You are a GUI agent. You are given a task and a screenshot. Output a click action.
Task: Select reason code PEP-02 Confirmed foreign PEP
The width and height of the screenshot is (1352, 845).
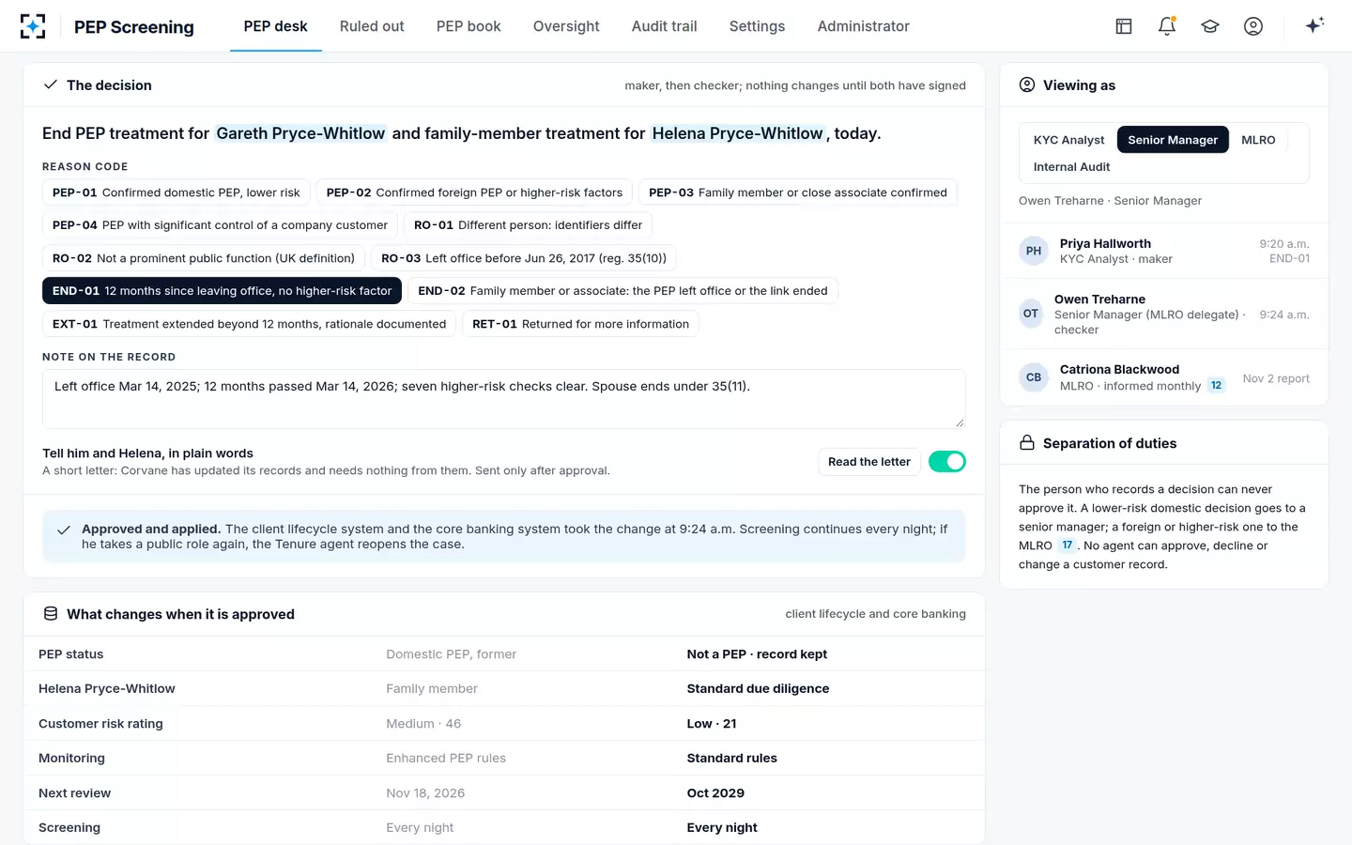coord(474,192)
